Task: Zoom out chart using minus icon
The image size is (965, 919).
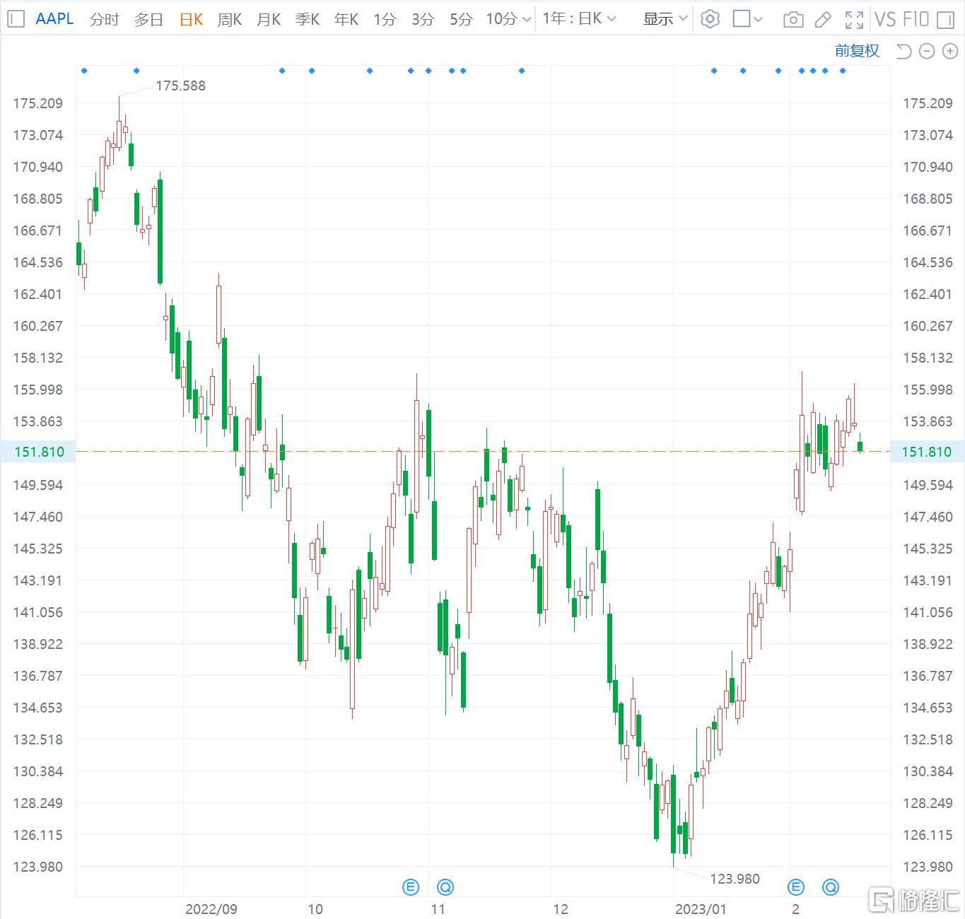Action: [927, 51]
